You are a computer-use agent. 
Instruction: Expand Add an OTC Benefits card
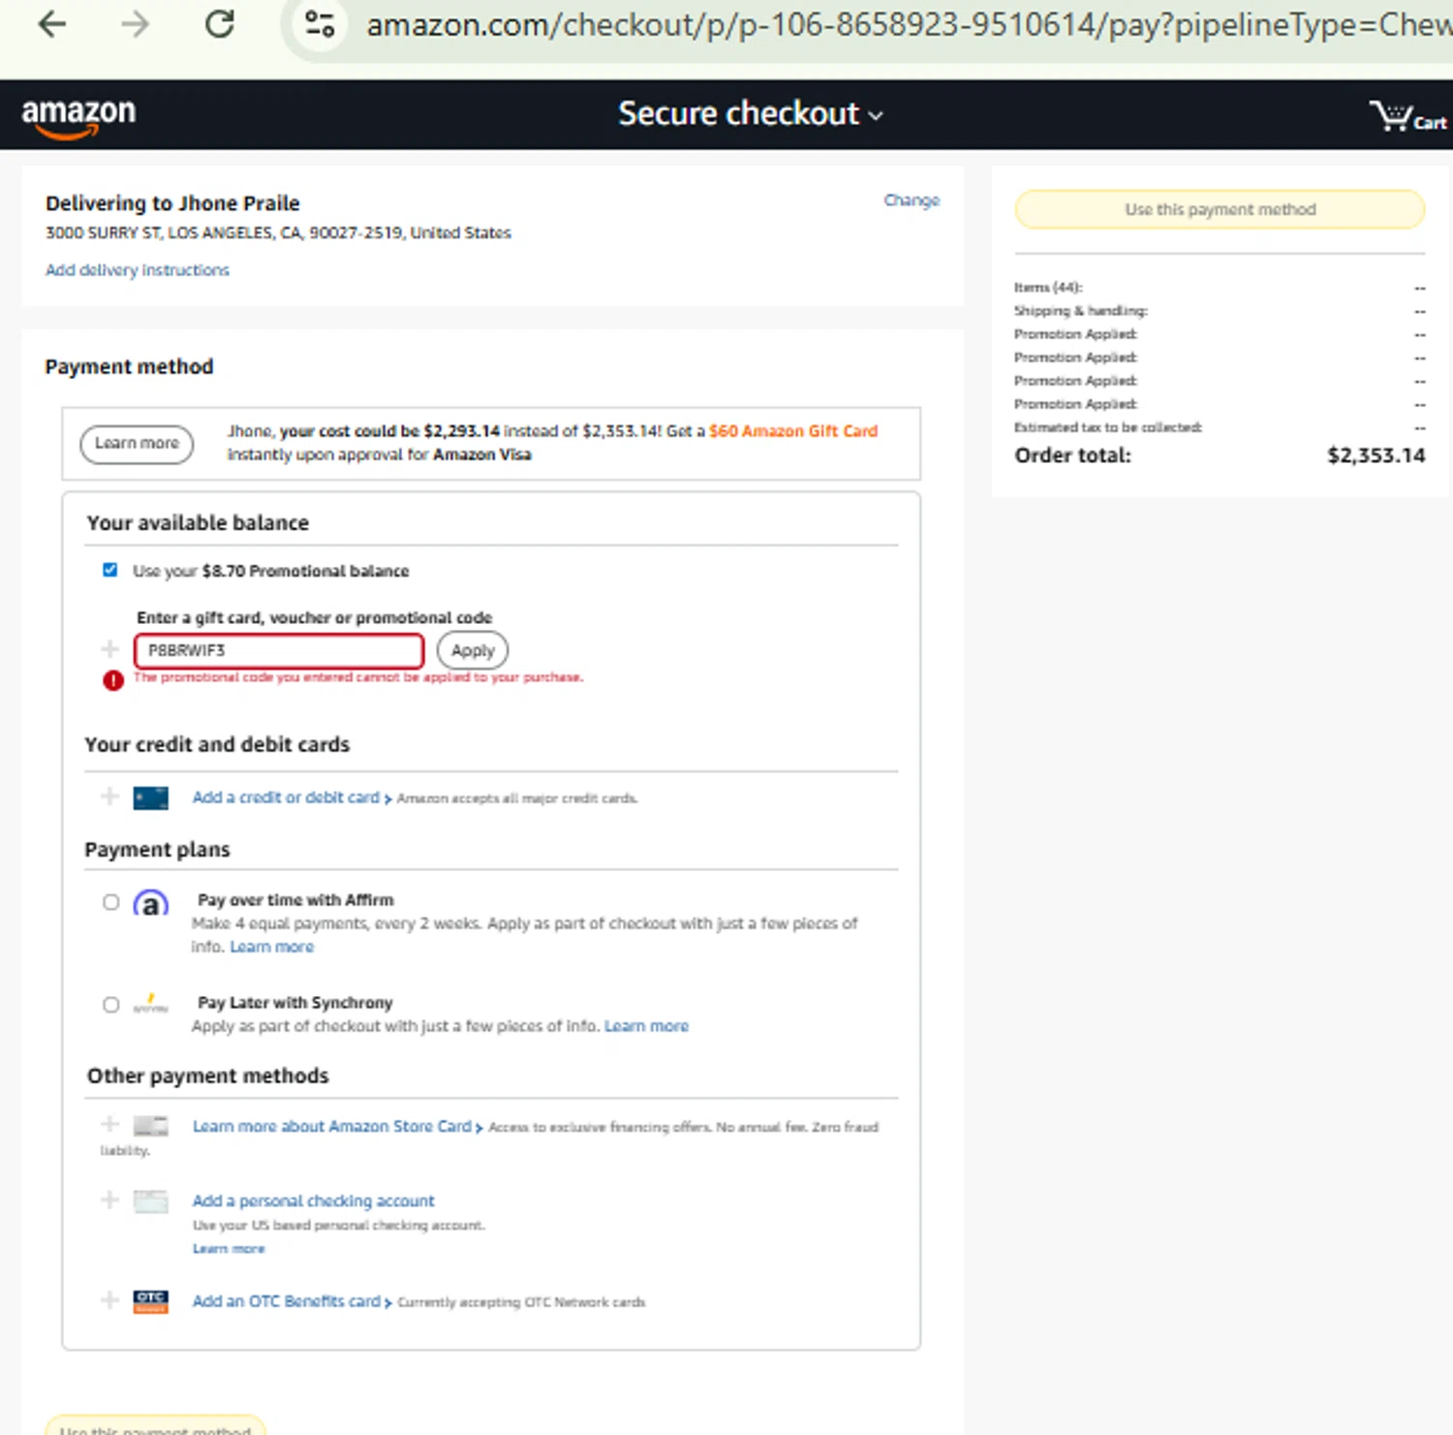[x=286, y=1301]
